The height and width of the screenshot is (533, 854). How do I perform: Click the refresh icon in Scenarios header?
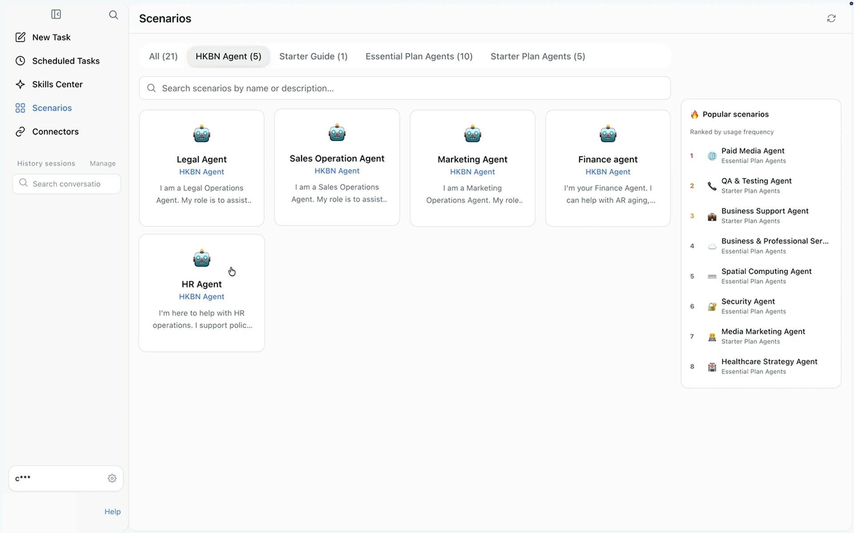(831, 18)
